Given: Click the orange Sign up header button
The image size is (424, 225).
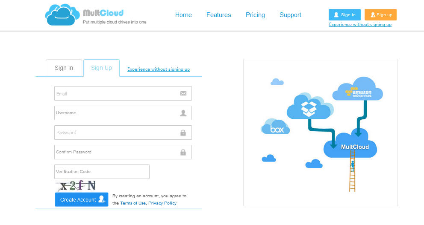Looking at the screenshot, I should [x=380, y=14].
